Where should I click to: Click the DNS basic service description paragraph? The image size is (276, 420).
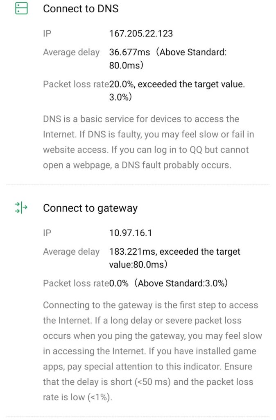(147, 142)
